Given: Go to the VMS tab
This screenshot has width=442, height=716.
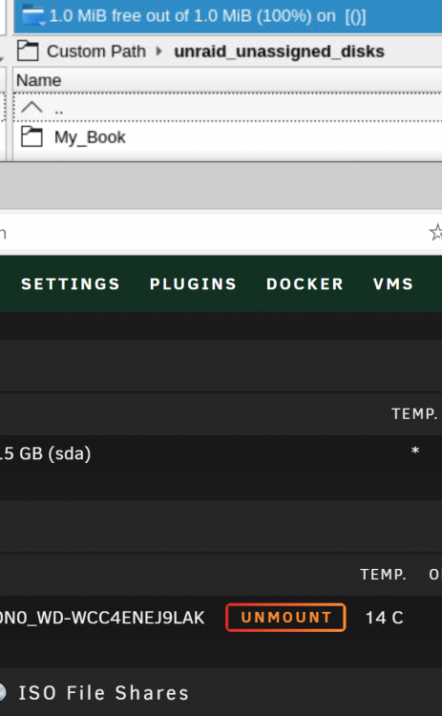Looking at the screenshot, I should (393, 284).
